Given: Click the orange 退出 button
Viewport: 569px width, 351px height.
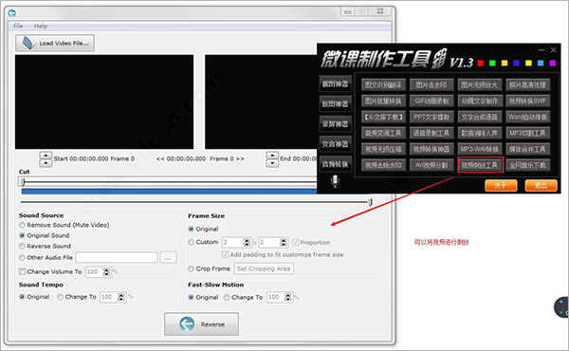Looking at the screenshot, I should 541,186.
